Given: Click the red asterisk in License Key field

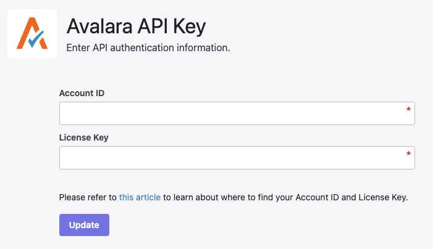Looking at the screenshot, I should 408,154.
